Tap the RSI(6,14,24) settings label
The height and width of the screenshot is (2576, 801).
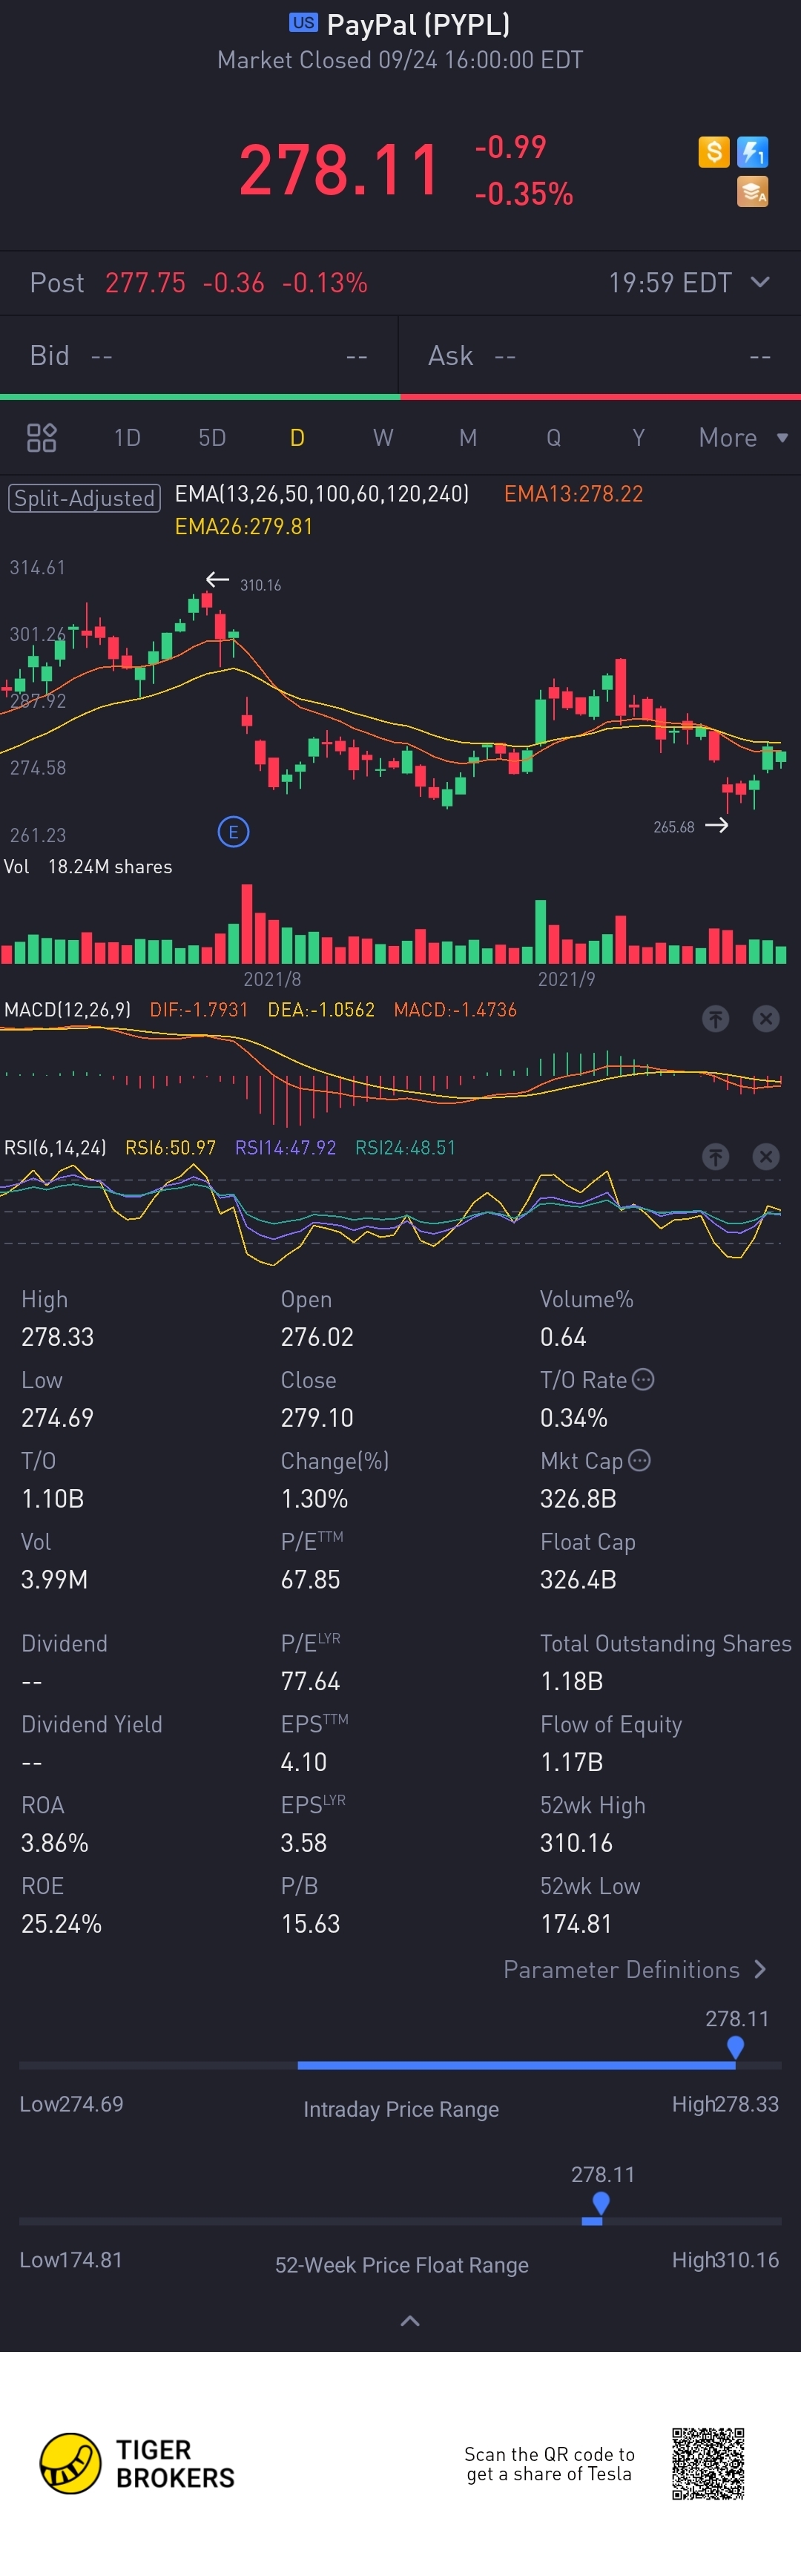pyautogui.click(x=55, y=1147)
